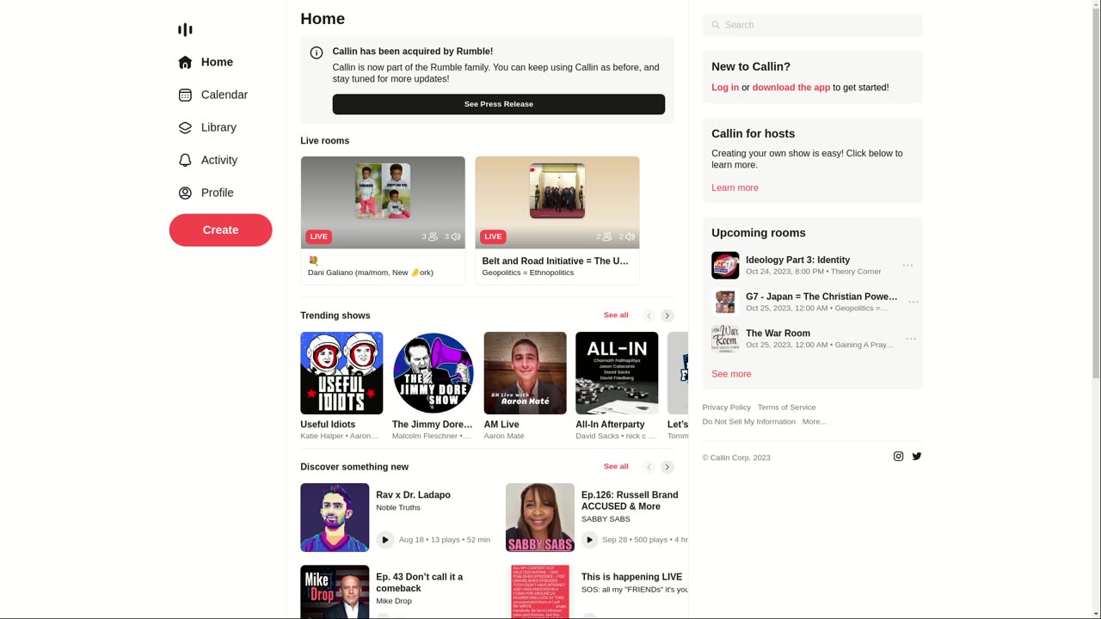Click the search magnifier icon
Viewport: 1101px width, 619px height.
(x=716, y=25)
